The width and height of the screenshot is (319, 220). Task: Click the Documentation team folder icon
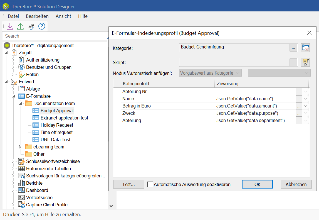29,103
